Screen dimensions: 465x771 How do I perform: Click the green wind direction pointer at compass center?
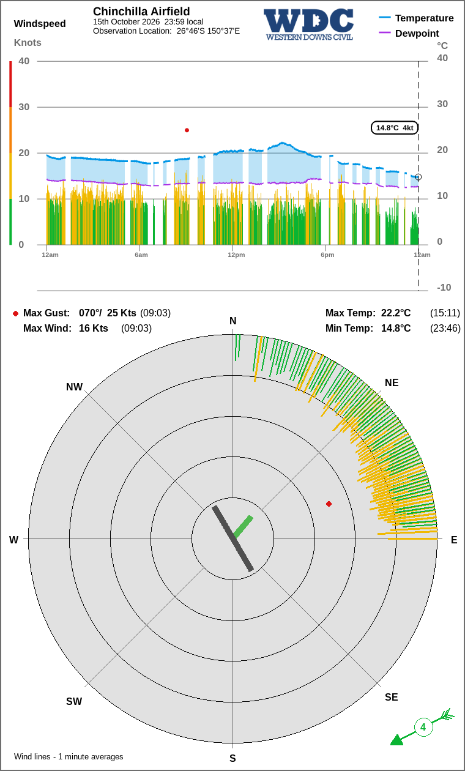point(243,527)
